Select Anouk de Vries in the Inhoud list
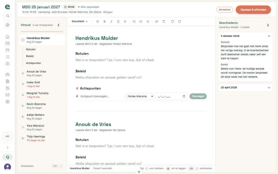This screenshot has height=174, width=278. [42, 73]
